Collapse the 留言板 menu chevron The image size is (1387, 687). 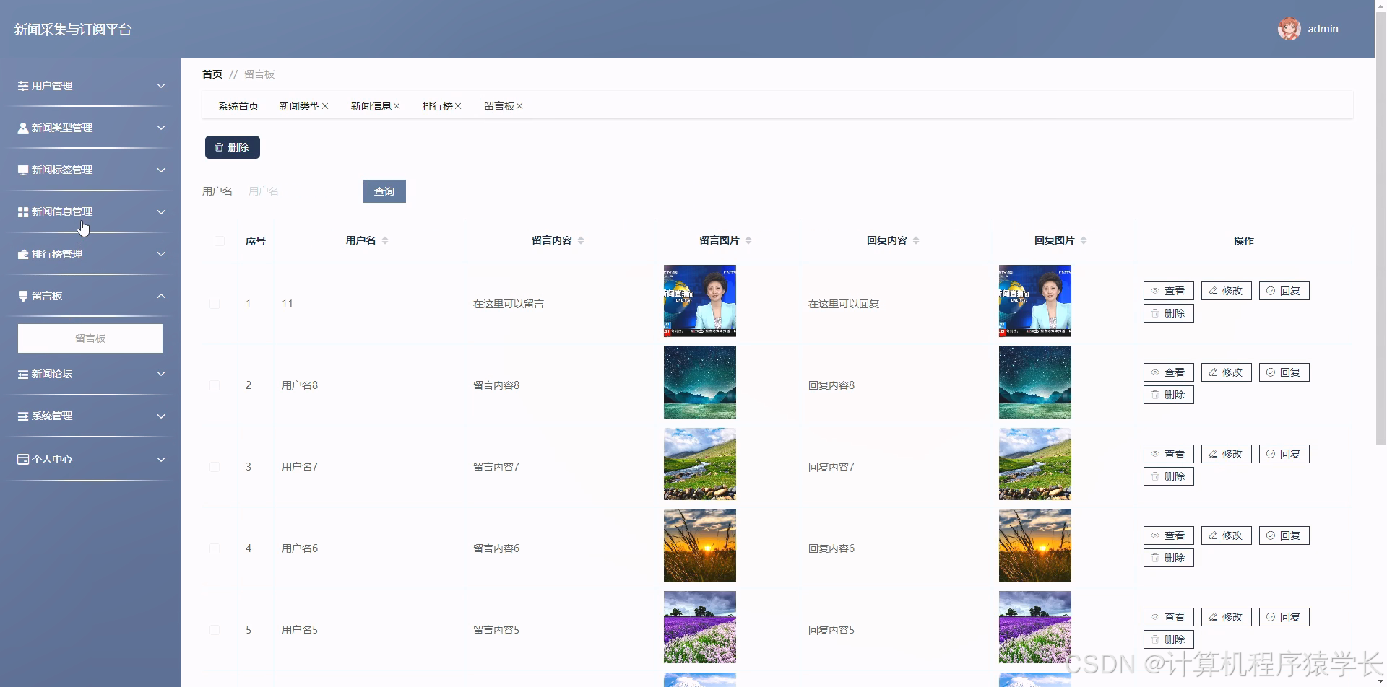click(161, 296)
